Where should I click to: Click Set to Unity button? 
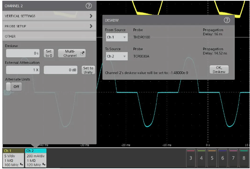pyautogui.click(x=88, y=70)
